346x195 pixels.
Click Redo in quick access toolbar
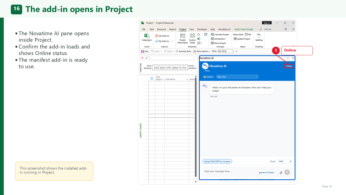pyautogui.click(x=168, y=51)
